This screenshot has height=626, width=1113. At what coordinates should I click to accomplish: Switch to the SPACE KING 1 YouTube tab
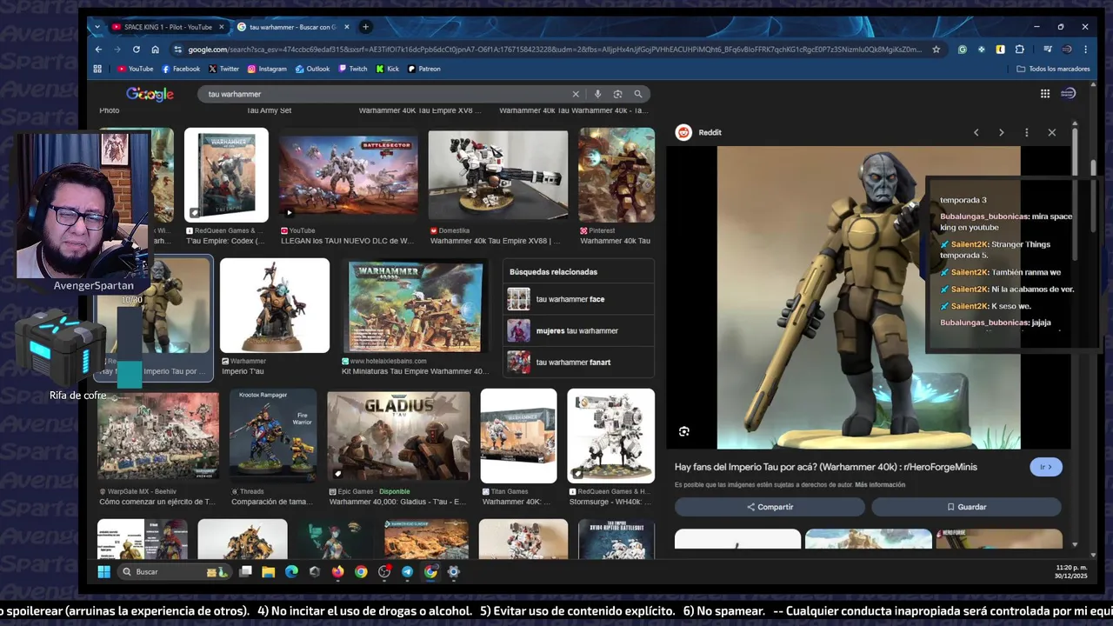click(167, 27)
